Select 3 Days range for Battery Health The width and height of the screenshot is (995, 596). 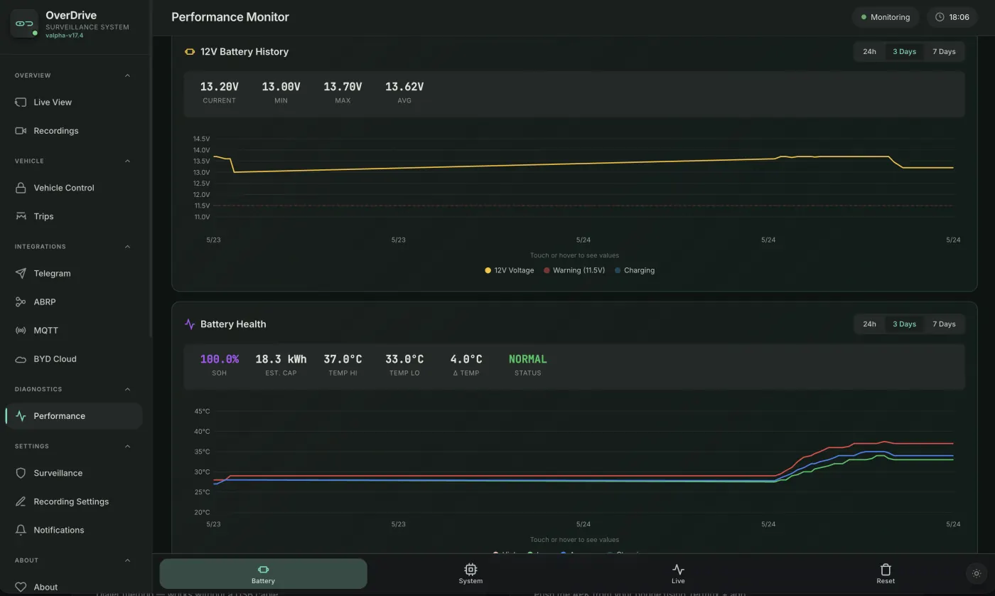904,324
